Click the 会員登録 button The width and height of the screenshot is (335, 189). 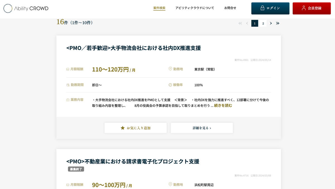312,8
